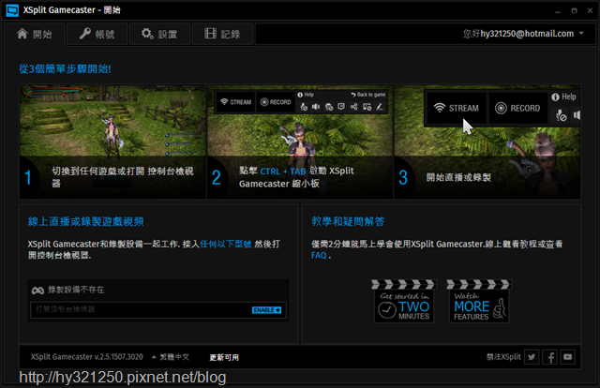Open the 設置 settings tab
Viewport: 600px width, 388px height.
[159, 34]
